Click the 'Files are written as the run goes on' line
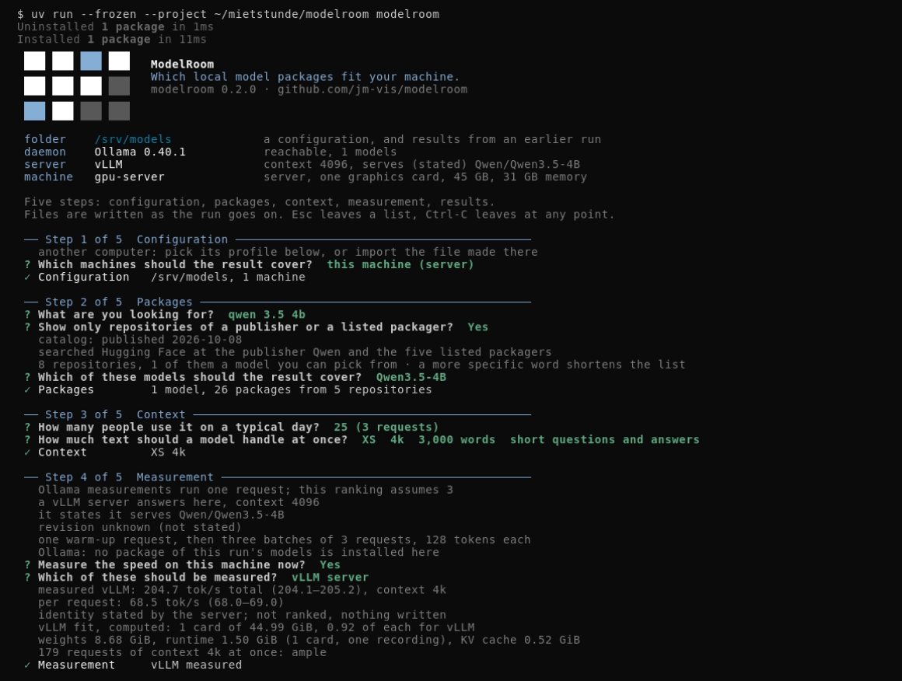This screenshot has width=902, height=681. [x=320, y=215]
